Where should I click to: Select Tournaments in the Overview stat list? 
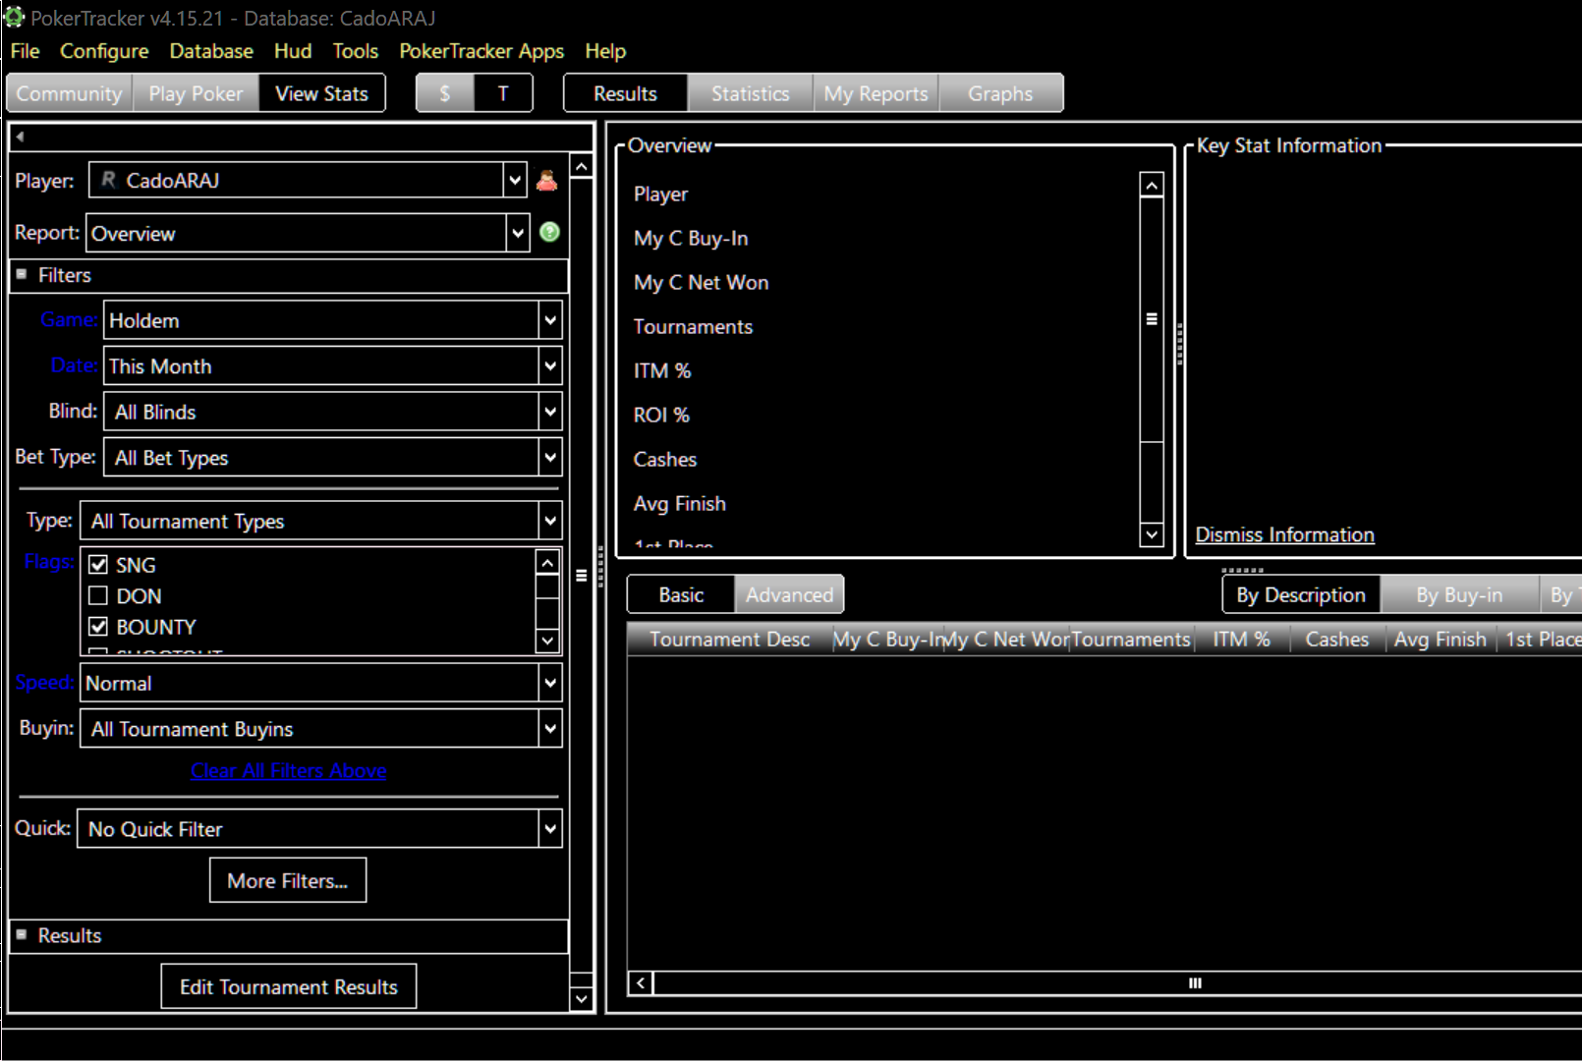point(693,326)
